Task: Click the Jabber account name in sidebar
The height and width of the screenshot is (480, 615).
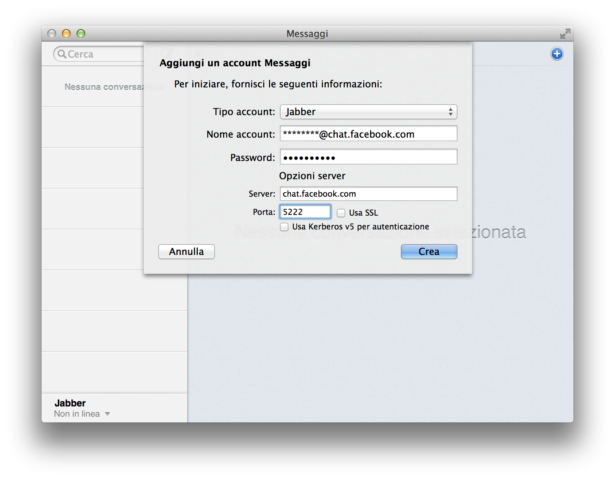Action: point(70,403)
